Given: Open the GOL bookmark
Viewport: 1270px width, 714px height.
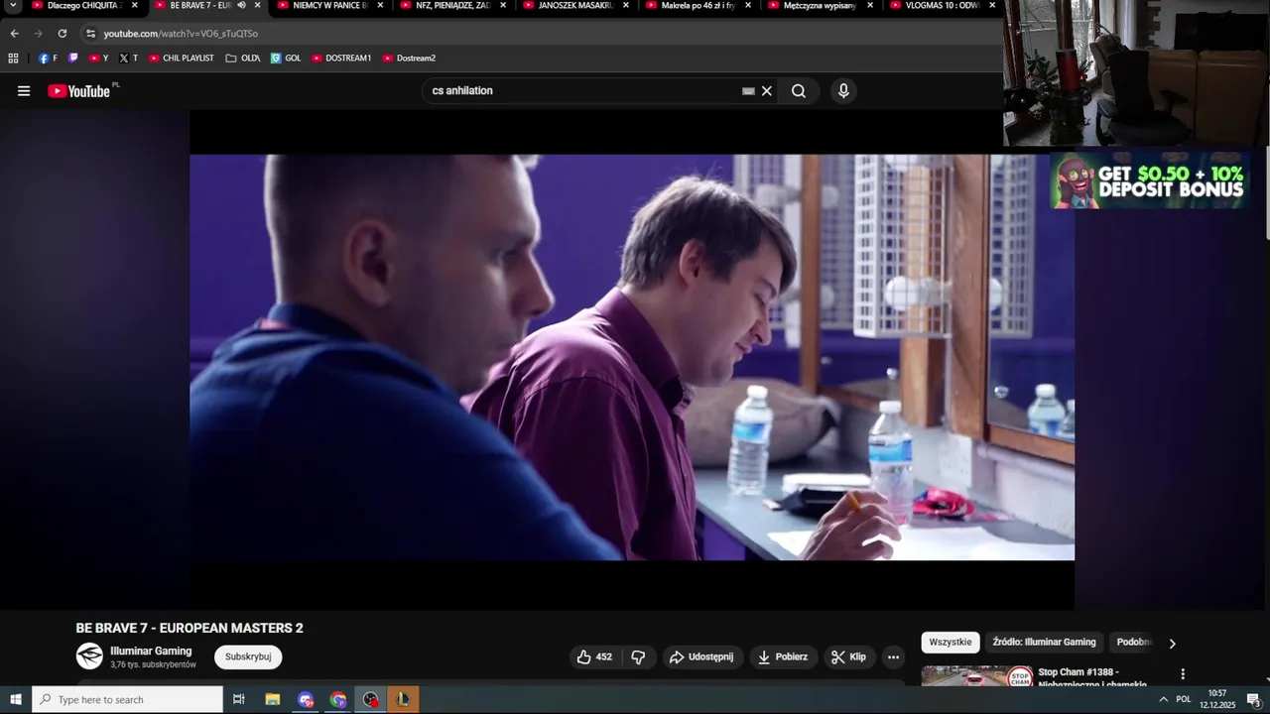Looking at the screenshot, I should 286,59.
